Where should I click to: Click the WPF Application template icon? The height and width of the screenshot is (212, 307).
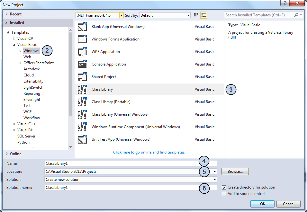pyautogui.click(x=82, y=52)
